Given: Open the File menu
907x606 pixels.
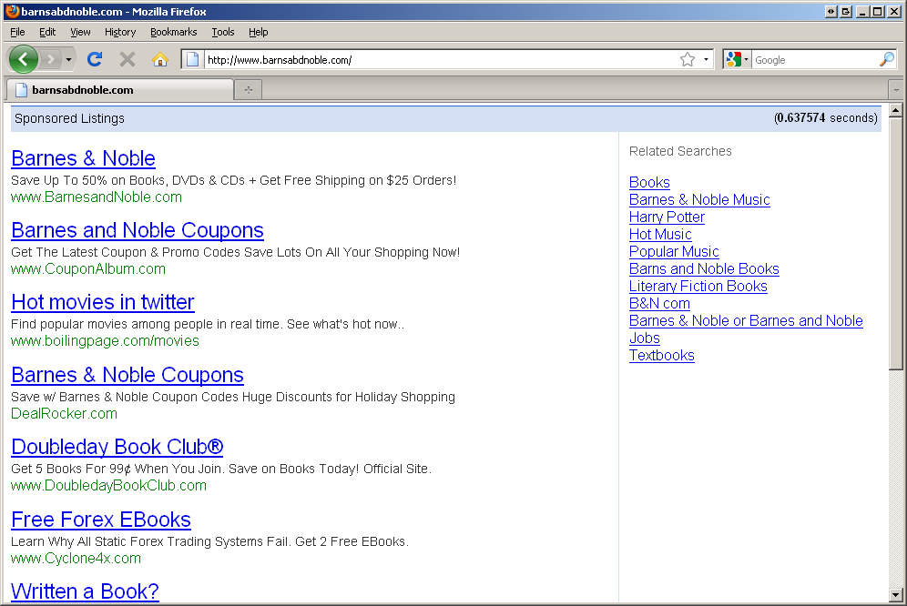Looking at the screenshot, I should [17, 32].
